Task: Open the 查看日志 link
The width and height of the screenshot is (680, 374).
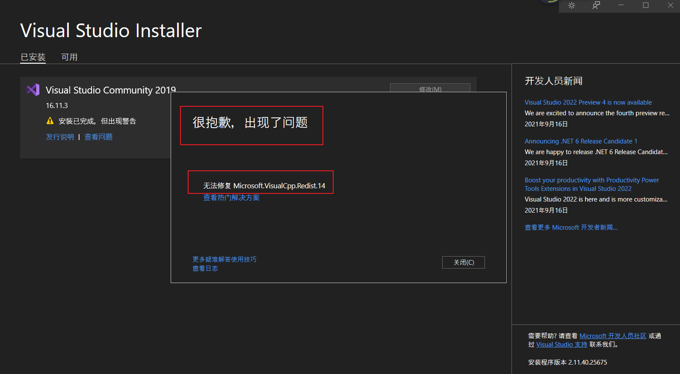Action: click(x=205, y=269)
